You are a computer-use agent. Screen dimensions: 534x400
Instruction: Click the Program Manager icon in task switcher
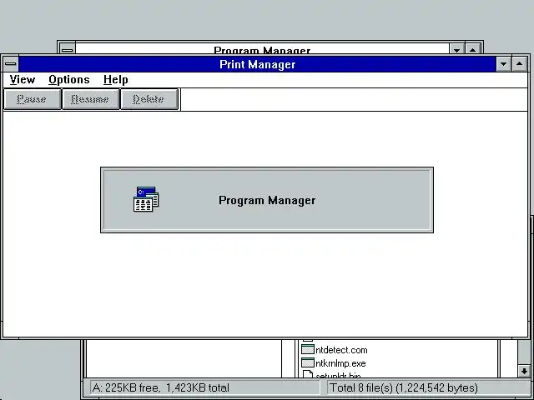point(146,199)
